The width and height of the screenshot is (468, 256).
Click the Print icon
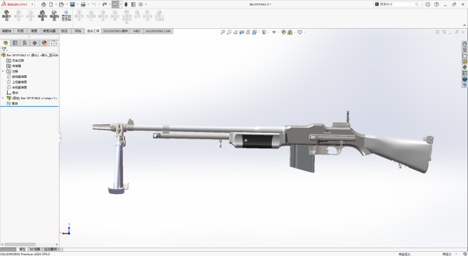tap(84, 4)
